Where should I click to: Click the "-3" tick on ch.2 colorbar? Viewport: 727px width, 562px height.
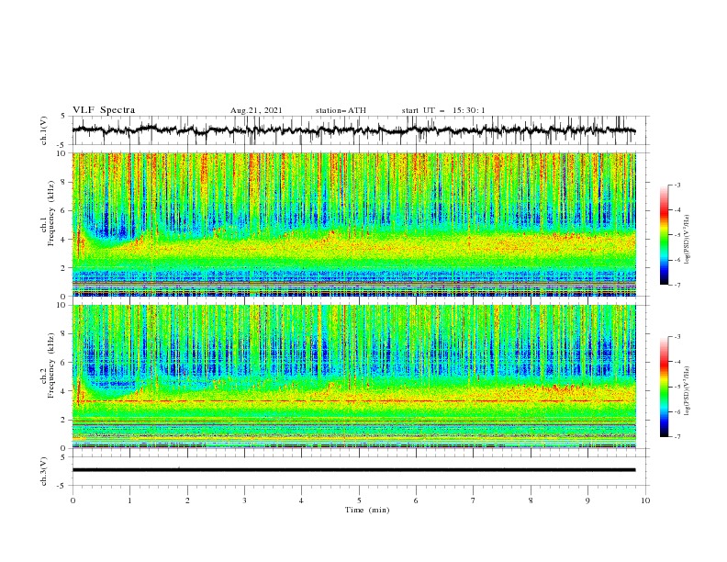pos(677,337)
